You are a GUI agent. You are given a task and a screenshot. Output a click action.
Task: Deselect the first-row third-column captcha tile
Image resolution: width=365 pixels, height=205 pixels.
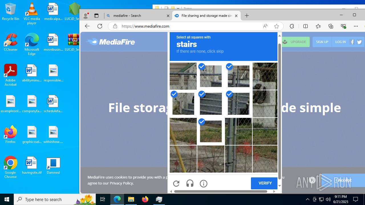point(238,76)
